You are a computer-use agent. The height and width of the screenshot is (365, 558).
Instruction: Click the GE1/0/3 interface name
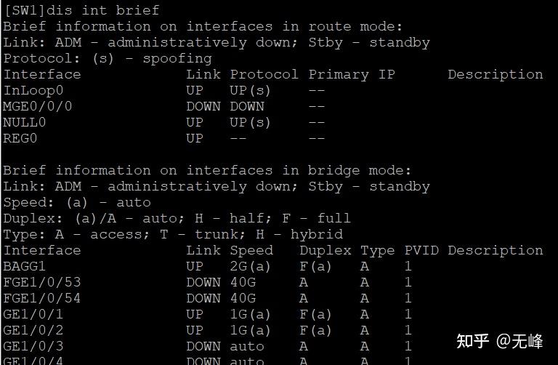(33, 347)
